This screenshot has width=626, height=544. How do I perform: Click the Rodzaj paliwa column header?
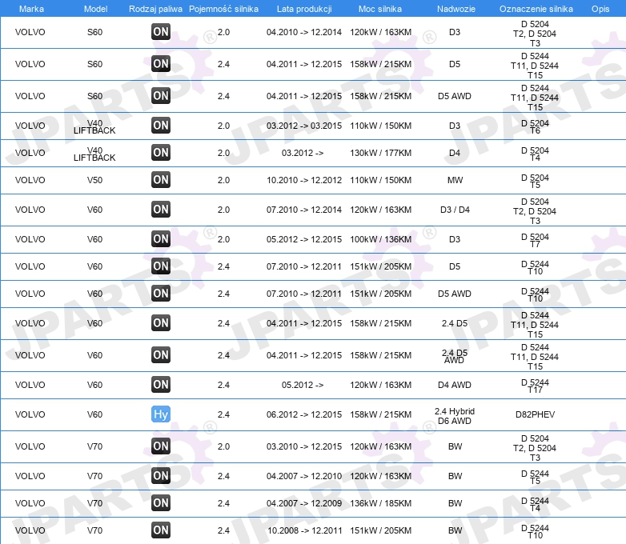(155, 9)
